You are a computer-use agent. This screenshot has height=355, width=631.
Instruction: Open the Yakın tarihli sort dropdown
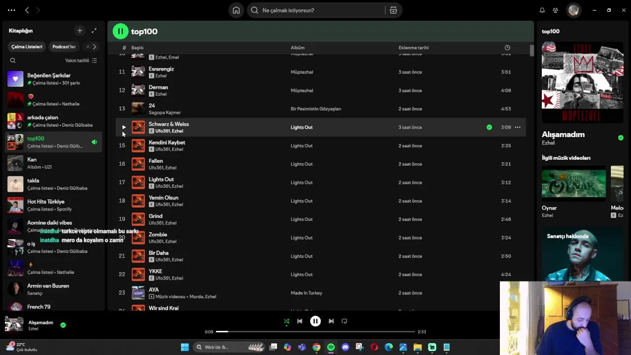pos(81,61)
